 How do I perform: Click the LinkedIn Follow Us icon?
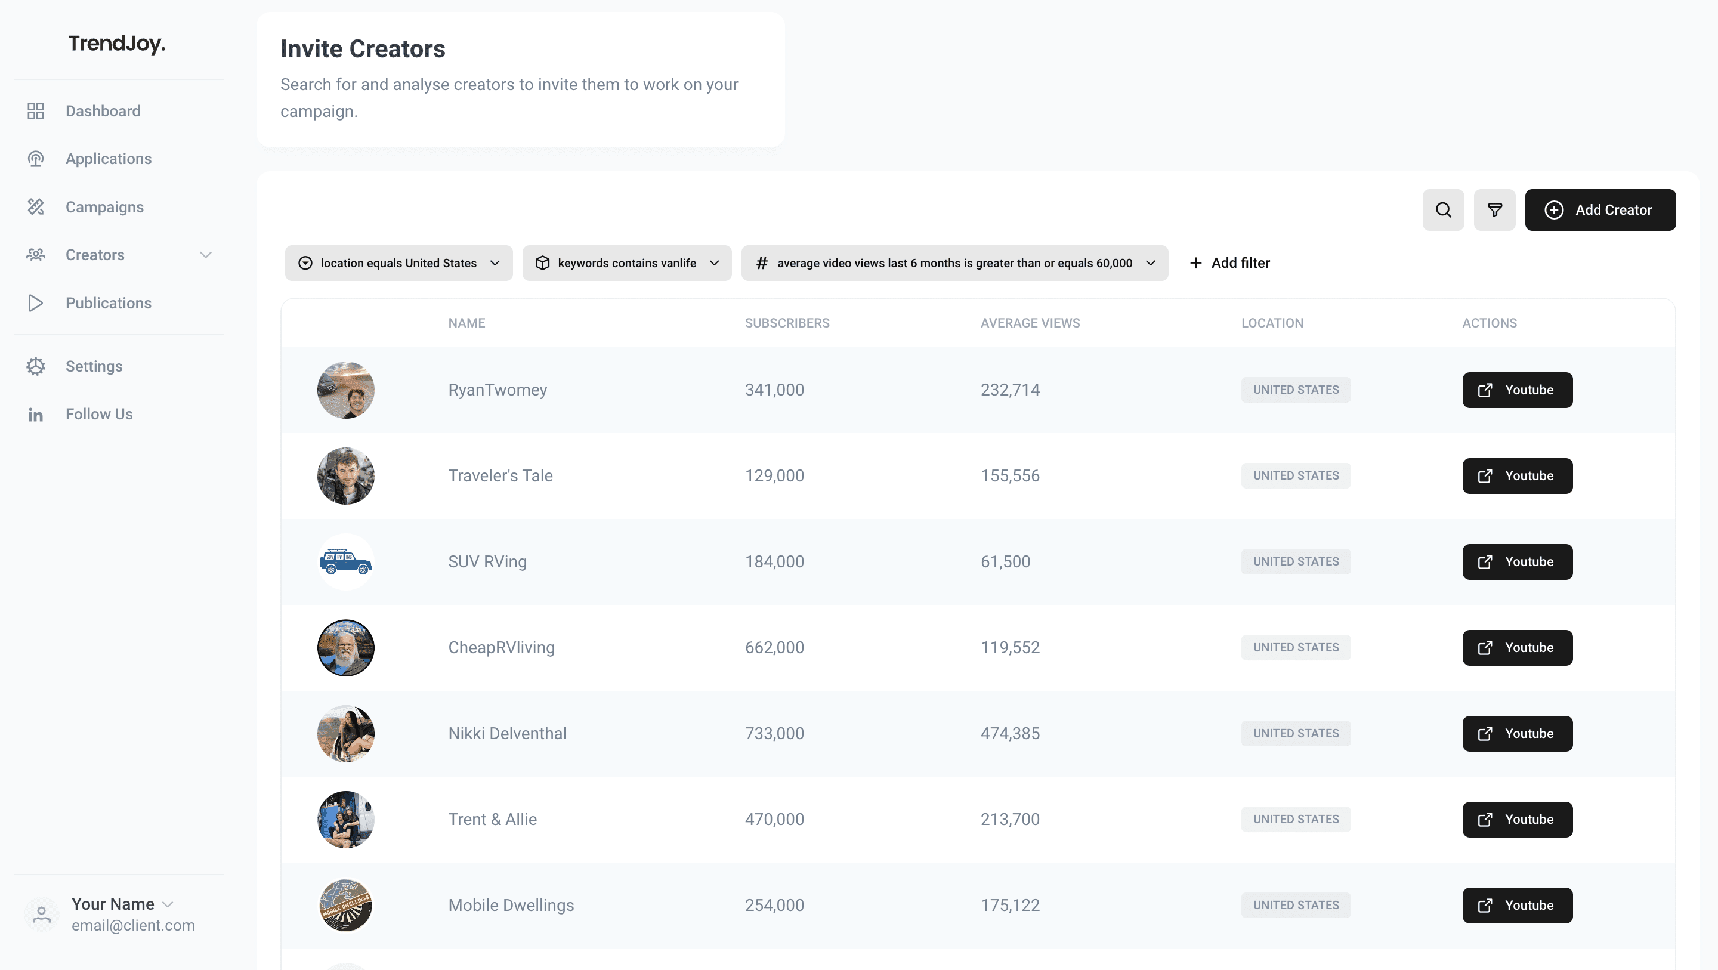pyautogui.click(x=35, y=415)
